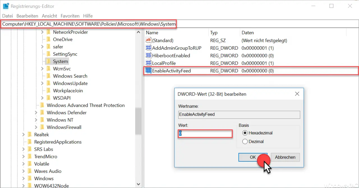
Task: Expand the Windows NT key
Action: click(36, 120)
